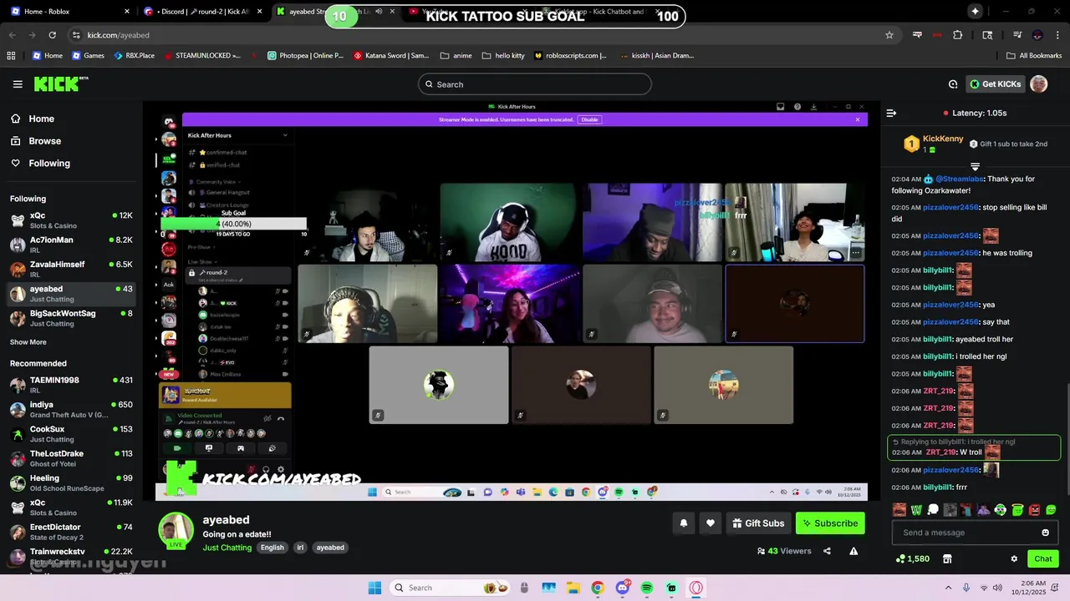Open Windows Start menu
This screenshot has height=601, width=1070.
coord(374,588)
